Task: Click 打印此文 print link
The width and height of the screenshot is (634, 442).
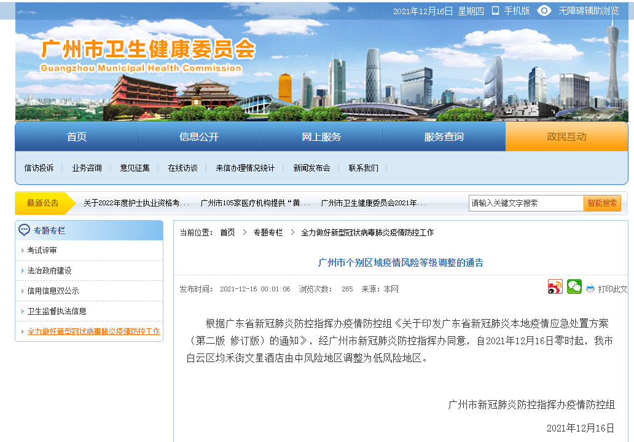Action: tap(612, 289)
